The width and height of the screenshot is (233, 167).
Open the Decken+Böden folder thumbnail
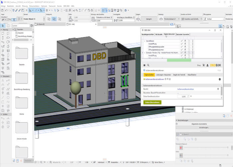tap(22, 127)
